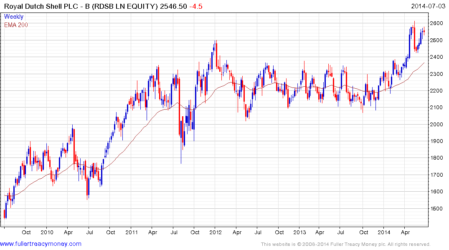Click the 2300 price axis label
This screenshot has height=250, width=449.
point(436,74)
